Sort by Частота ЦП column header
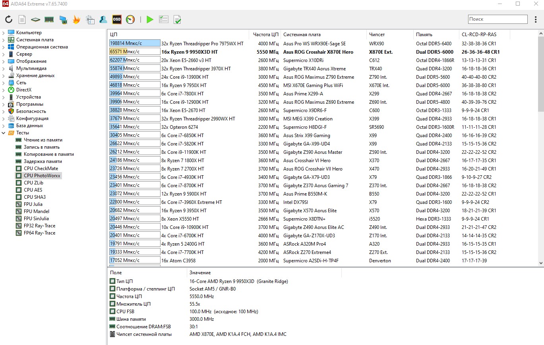 pyautogui.click(x=265, y=35)
